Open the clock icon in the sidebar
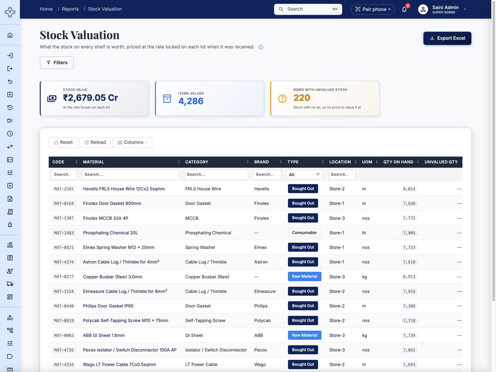Image resolution: width=496 pixels, height=372 pixels. pyautogui.click(x=10, y=134)
